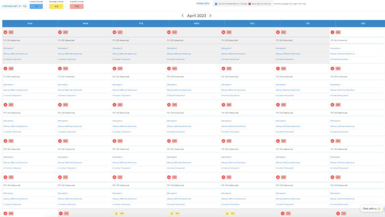Select the April 1 date circle

332,32
